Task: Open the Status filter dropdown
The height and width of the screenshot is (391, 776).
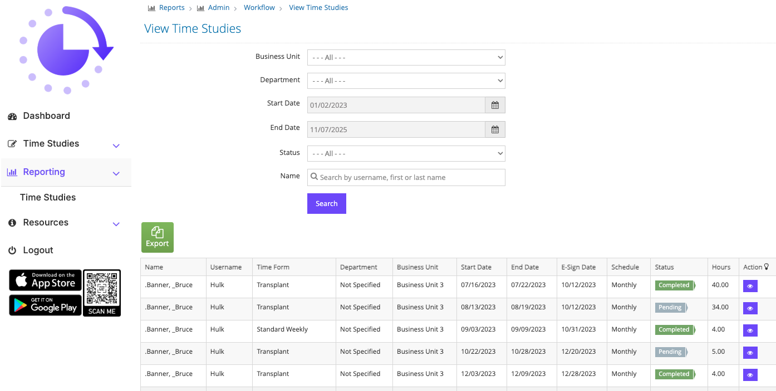Action: pyautogui.click(x=406, y=153)
